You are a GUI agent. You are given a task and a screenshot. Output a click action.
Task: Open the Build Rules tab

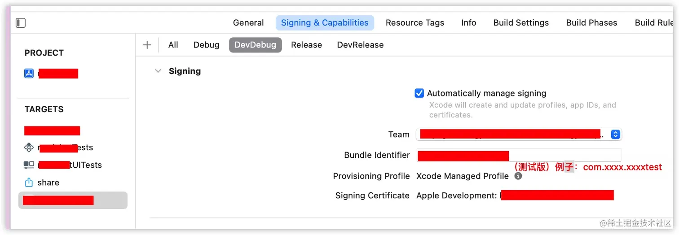654,23
